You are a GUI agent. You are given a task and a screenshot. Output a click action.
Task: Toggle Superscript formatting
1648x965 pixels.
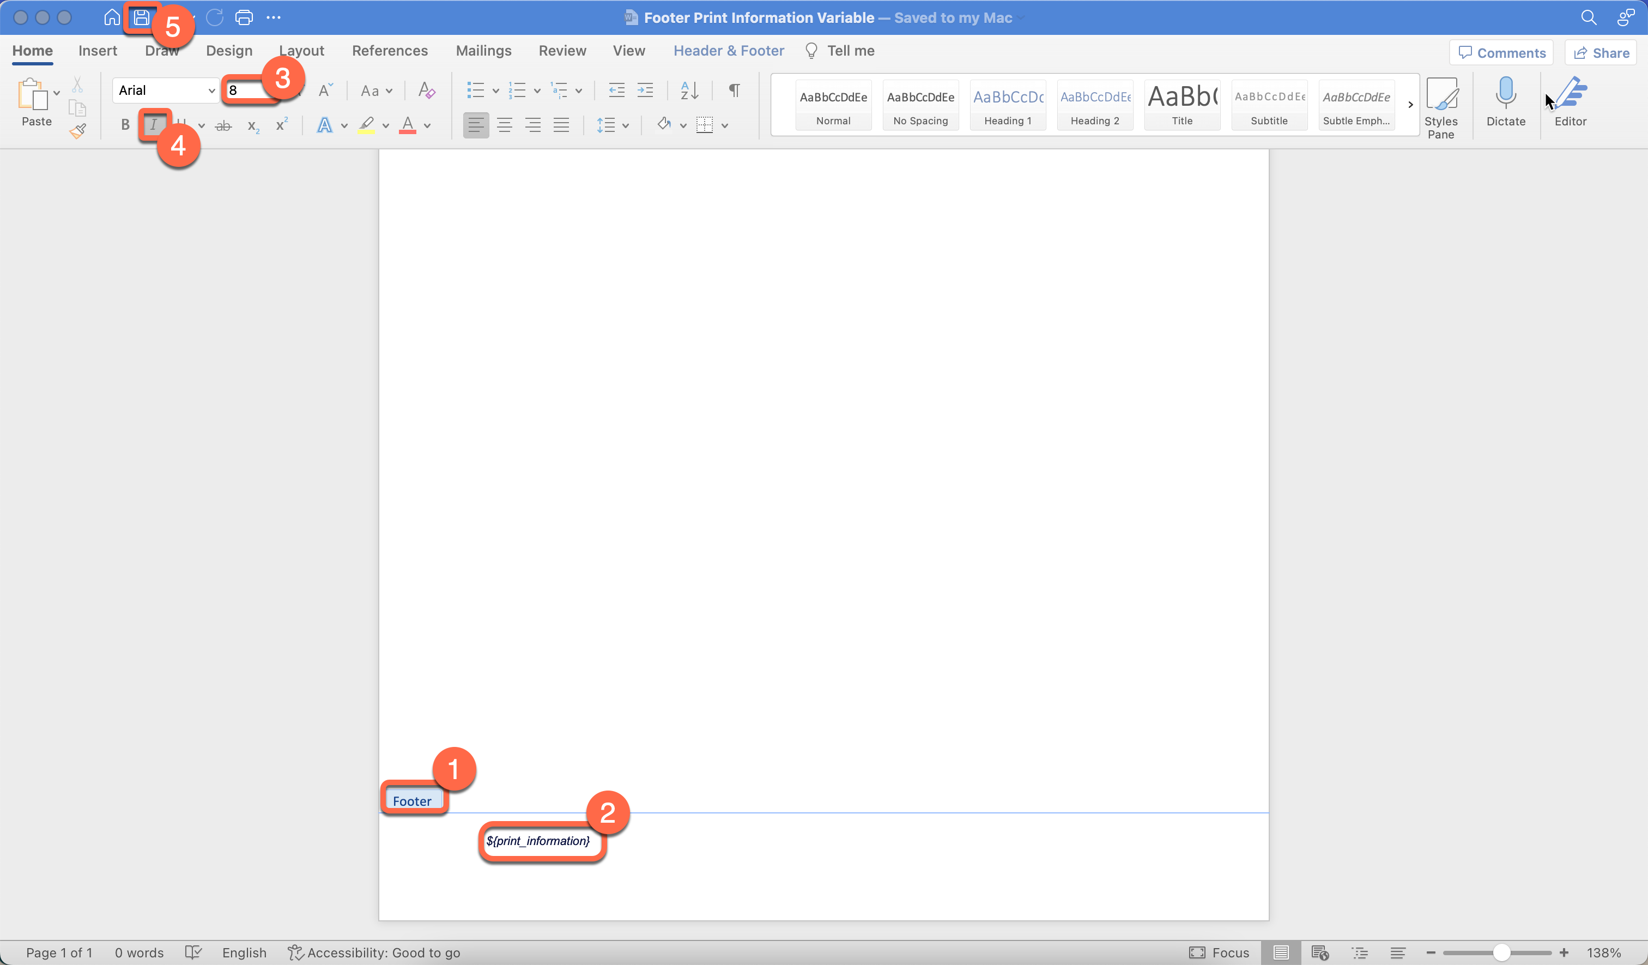282,124
